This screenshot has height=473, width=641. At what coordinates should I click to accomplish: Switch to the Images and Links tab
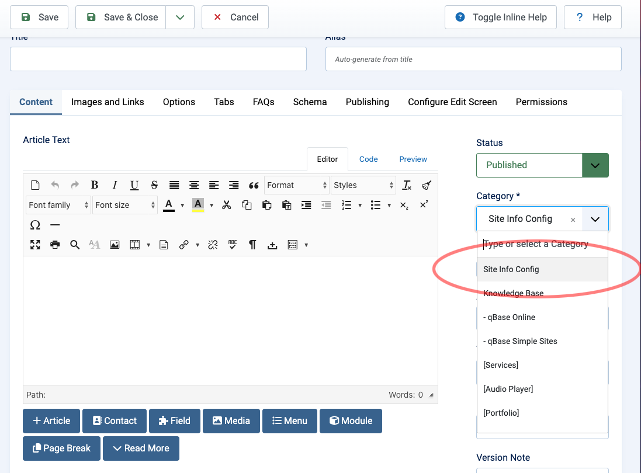[108, 102]
